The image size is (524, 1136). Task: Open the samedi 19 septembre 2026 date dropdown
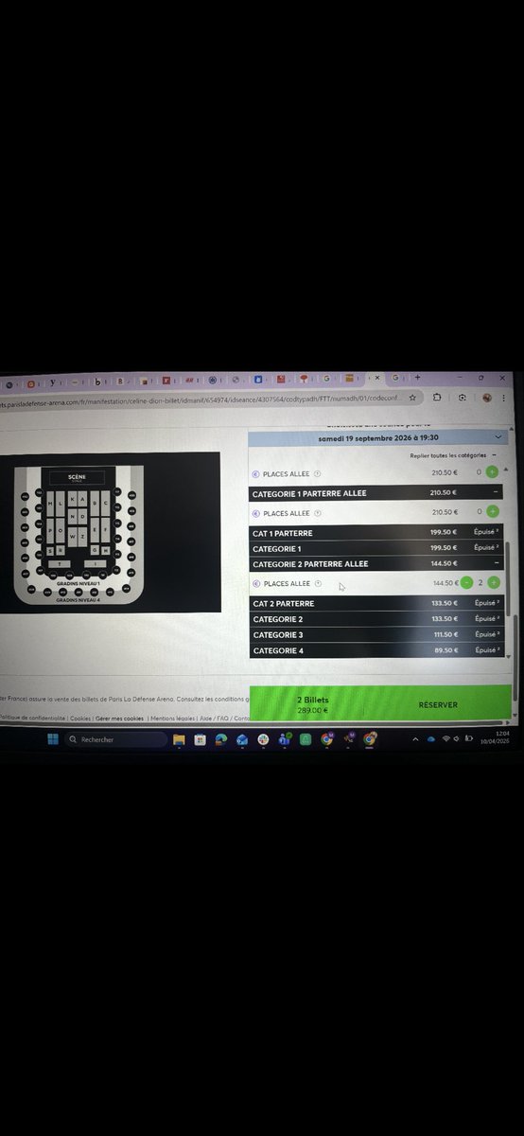click(376, 438)
